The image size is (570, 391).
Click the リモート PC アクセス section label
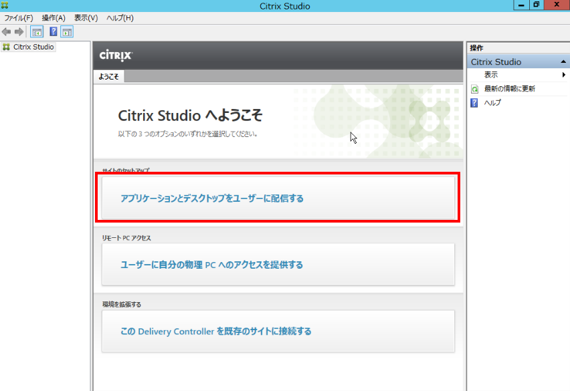point(126,238)
